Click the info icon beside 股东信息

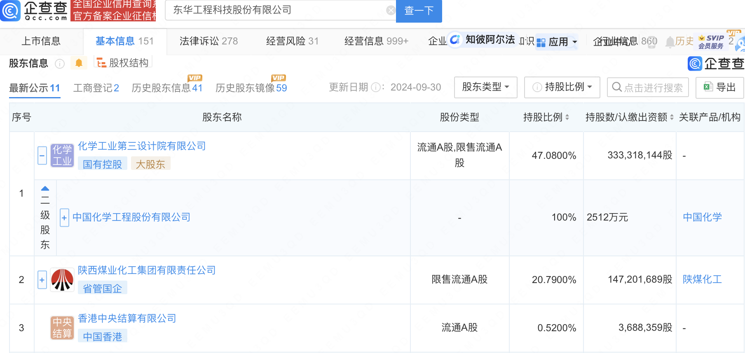click(x=60, y=64)
